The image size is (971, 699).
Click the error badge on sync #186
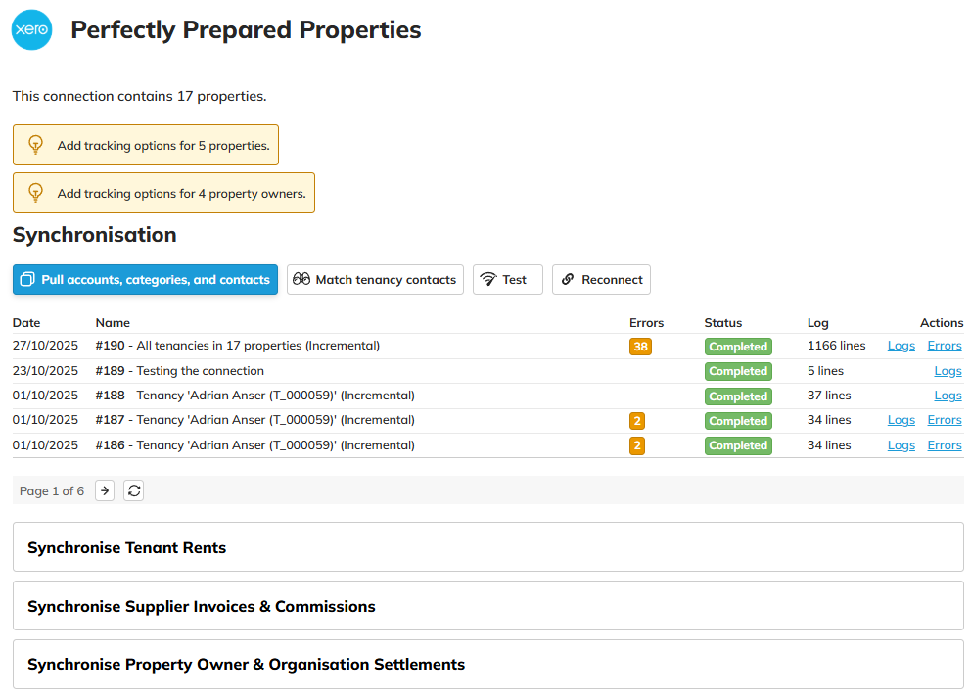(637, 445)
